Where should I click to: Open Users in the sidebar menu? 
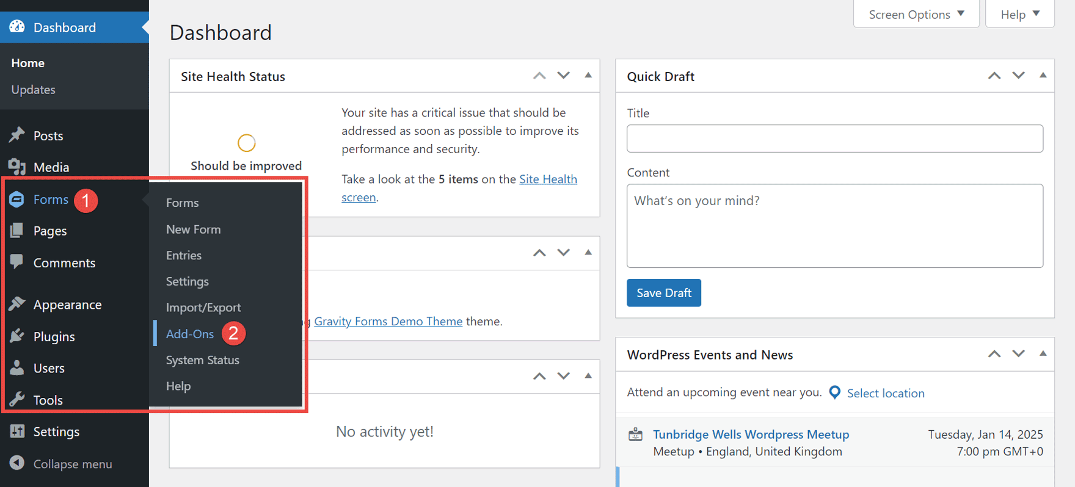point(49,368)
